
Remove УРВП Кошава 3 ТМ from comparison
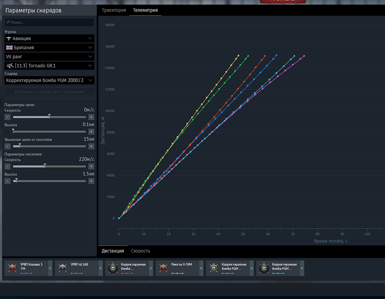click(x=50, y=268)
